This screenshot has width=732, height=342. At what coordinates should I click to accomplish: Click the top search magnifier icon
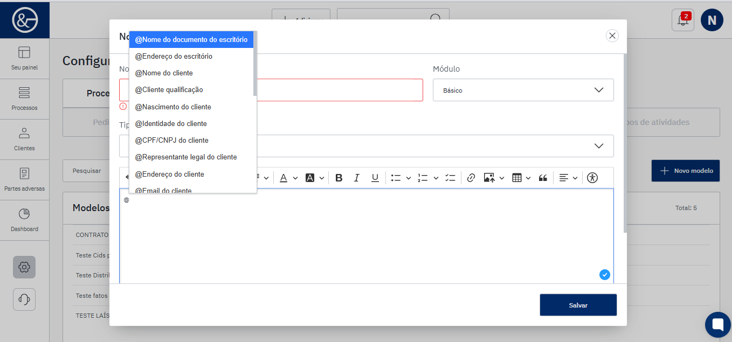(x=435, y=19)
